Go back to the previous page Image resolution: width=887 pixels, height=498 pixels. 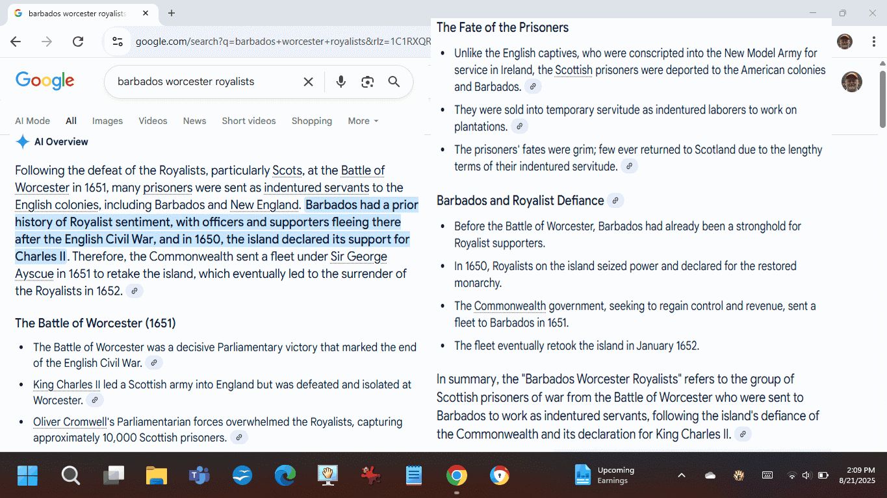click(16, 42)
